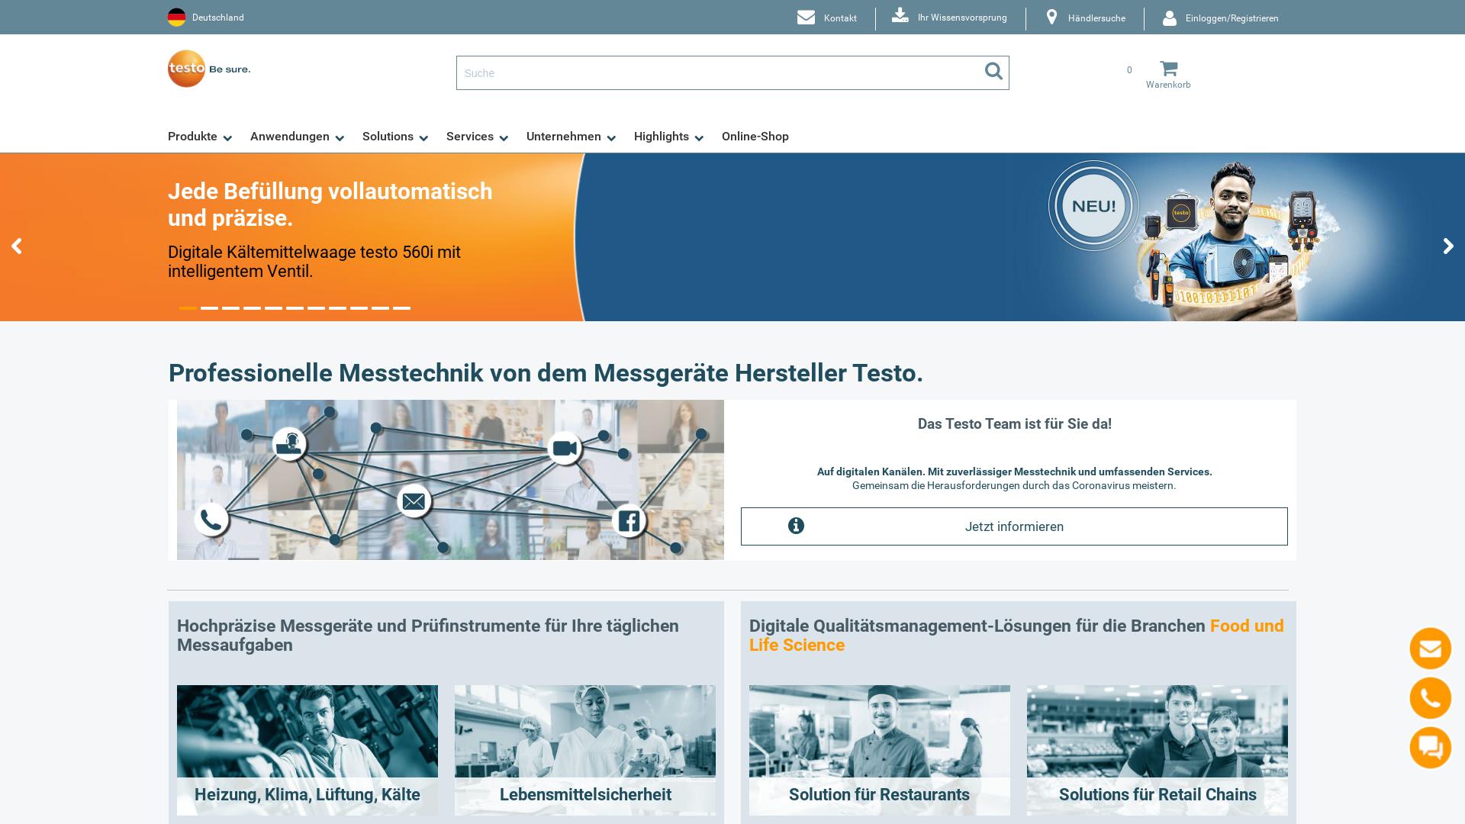Click the Testo logo
Screen dimensions: 1465x824
(187, 69)
